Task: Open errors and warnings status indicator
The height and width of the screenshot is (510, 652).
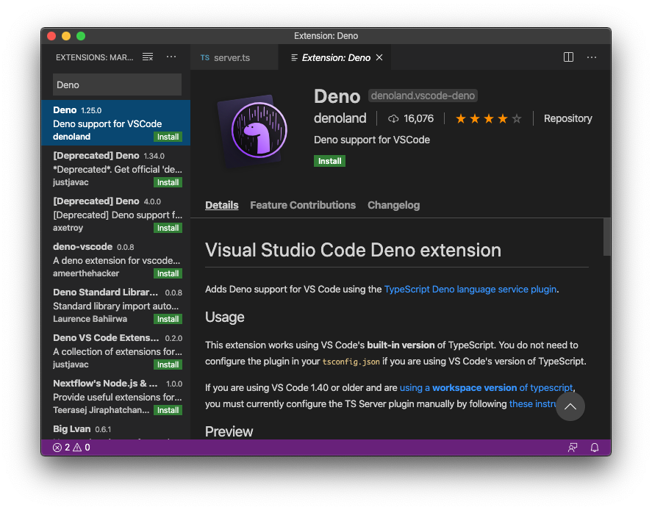Action: coord(71,448)
